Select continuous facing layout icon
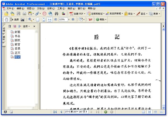168x117 pixels. point(155,112)
